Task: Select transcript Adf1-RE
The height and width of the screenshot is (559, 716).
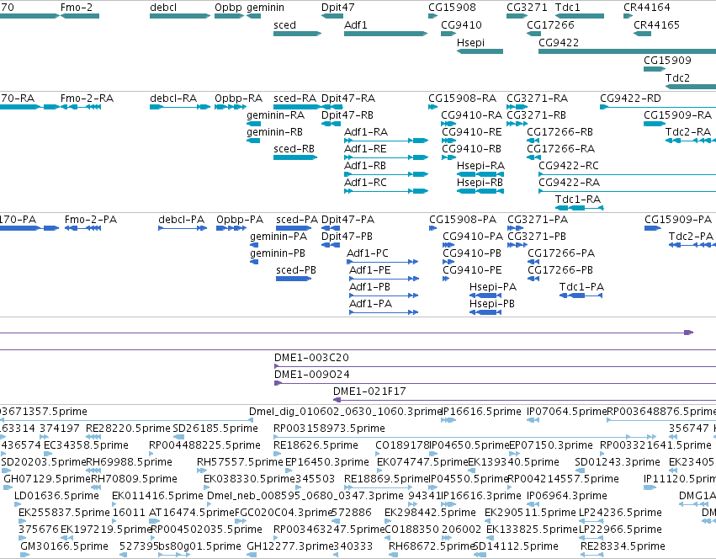Action: click(x=386, y=157)
